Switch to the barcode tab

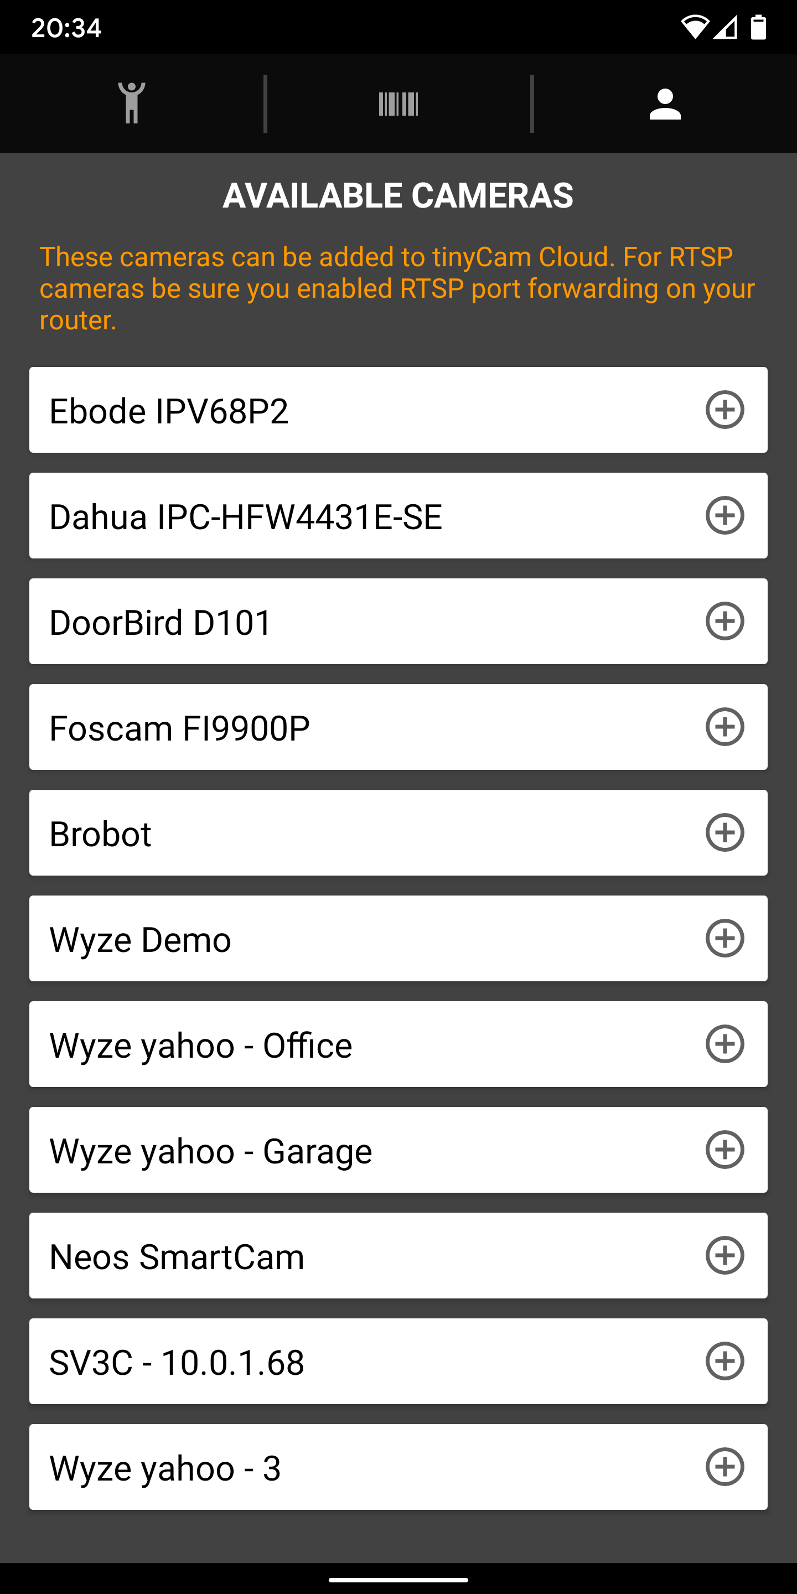pyautogui.click(x=398, y=103)
